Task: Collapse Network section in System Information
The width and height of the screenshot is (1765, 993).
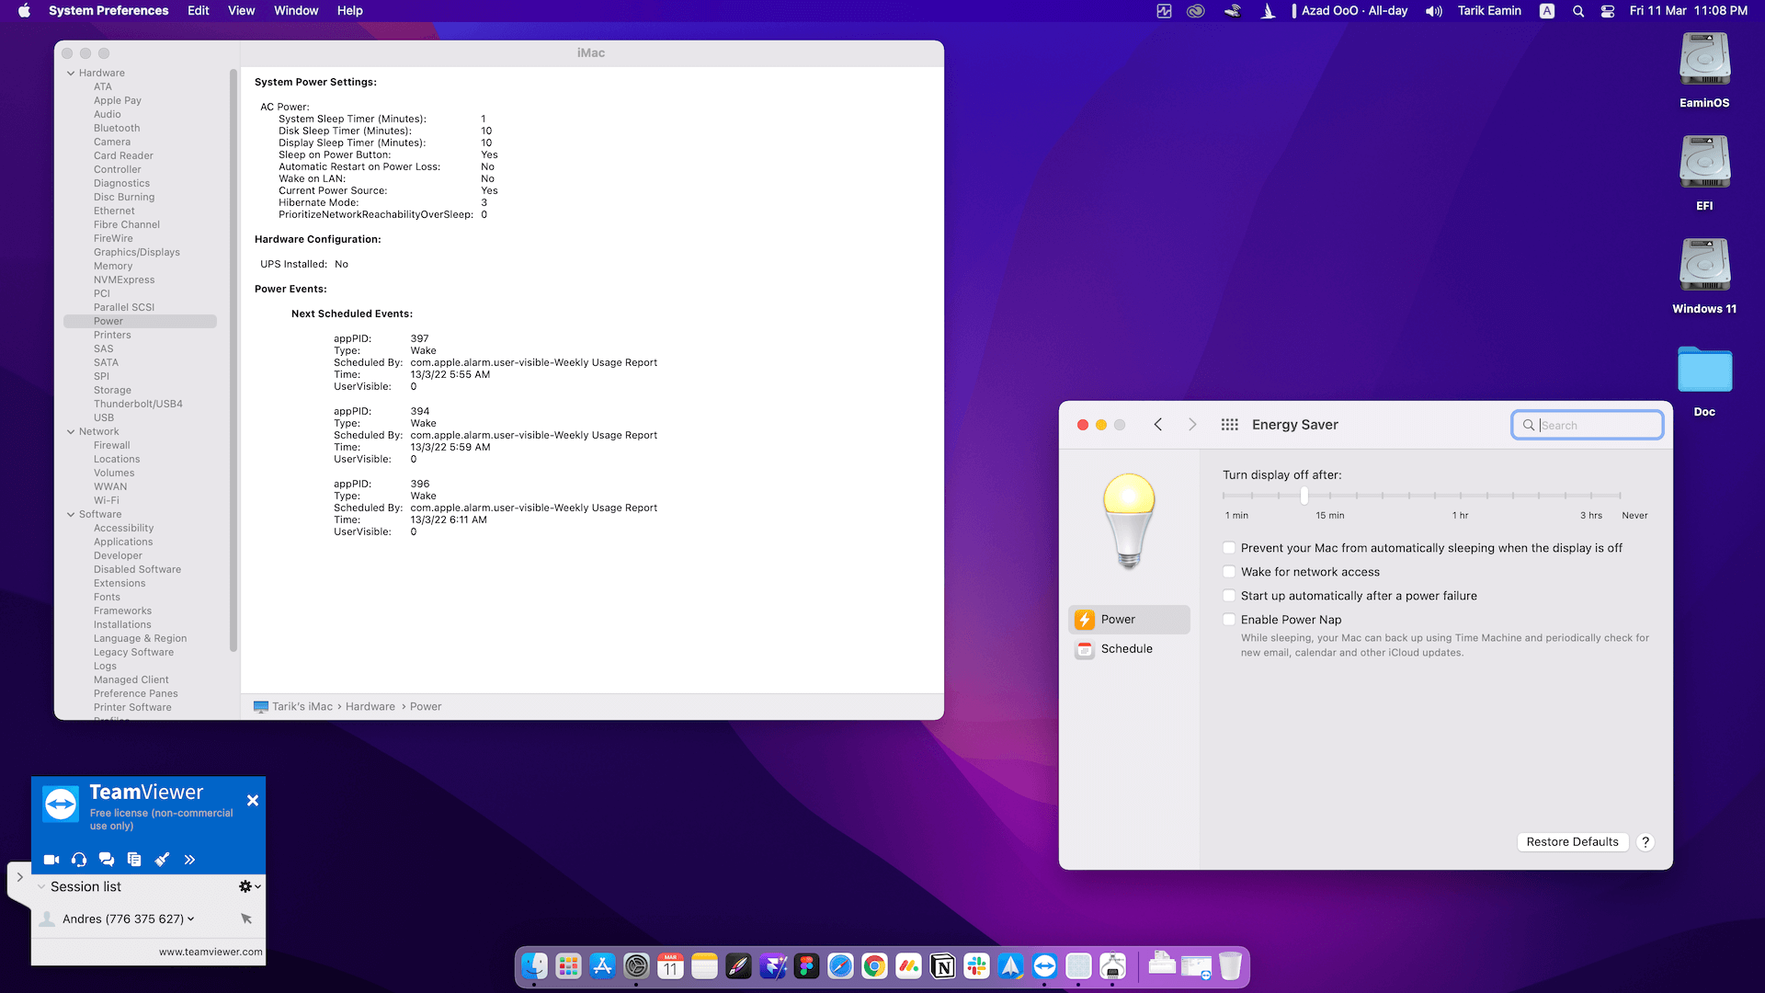Action: [71, 431]
